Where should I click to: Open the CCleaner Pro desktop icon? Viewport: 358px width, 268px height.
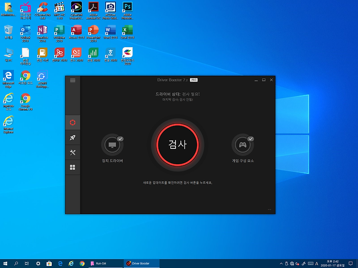click(x=42, y=10)
